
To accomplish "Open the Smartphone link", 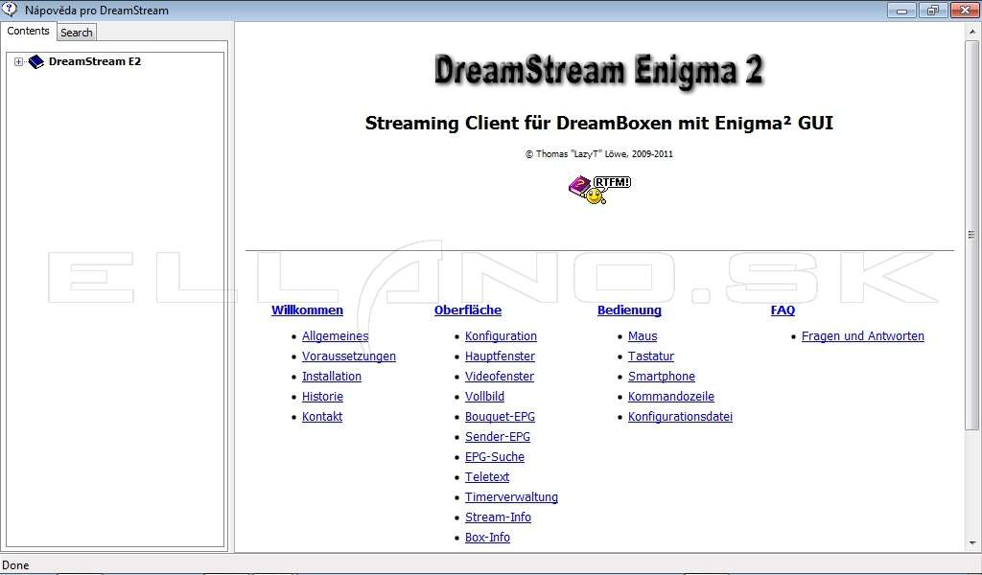I will (662, 376).
